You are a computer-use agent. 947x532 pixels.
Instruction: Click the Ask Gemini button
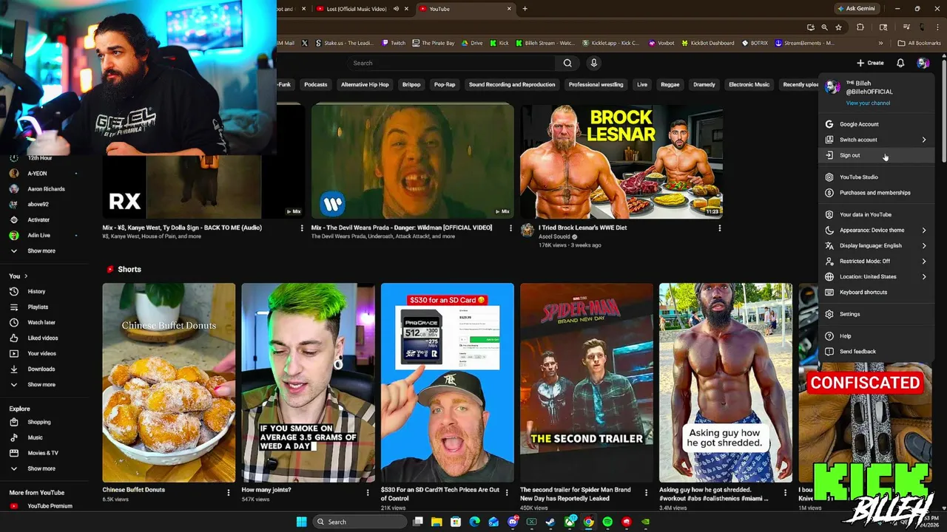click(x=857, y=9)
